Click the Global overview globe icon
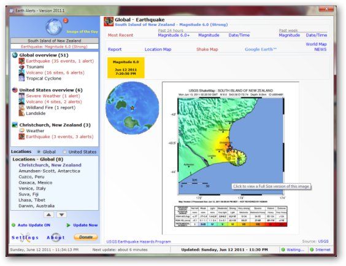Image resolution: width=346 pixels, height=266 pixels. [x=15, y=55]
